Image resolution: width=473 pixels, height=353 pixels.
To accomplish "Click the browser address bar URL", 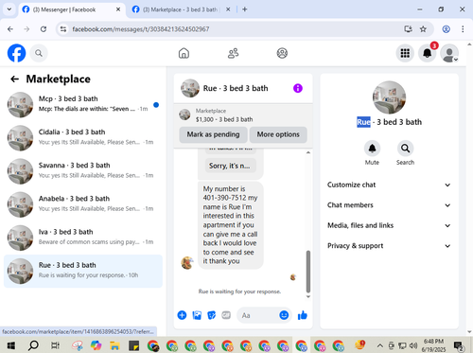I will pos(141,29).
